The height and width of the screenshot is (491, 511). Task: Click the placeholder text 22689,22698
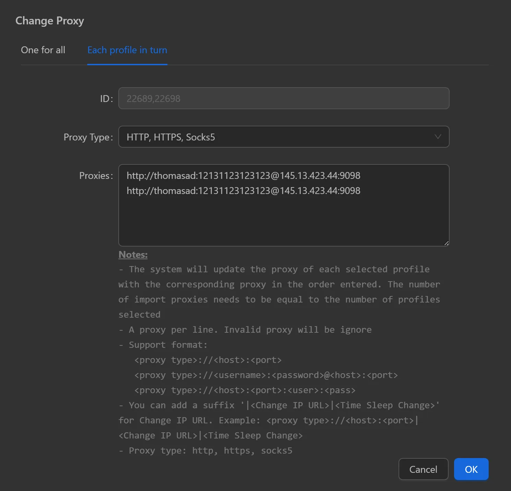[x=153, y=98]
